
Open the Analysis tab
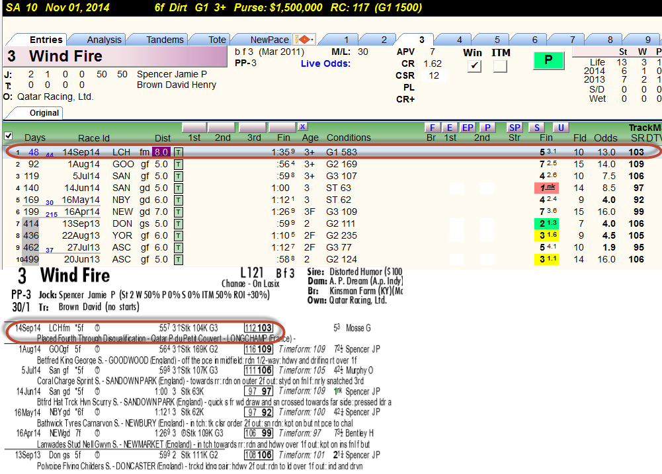(104, 40)
